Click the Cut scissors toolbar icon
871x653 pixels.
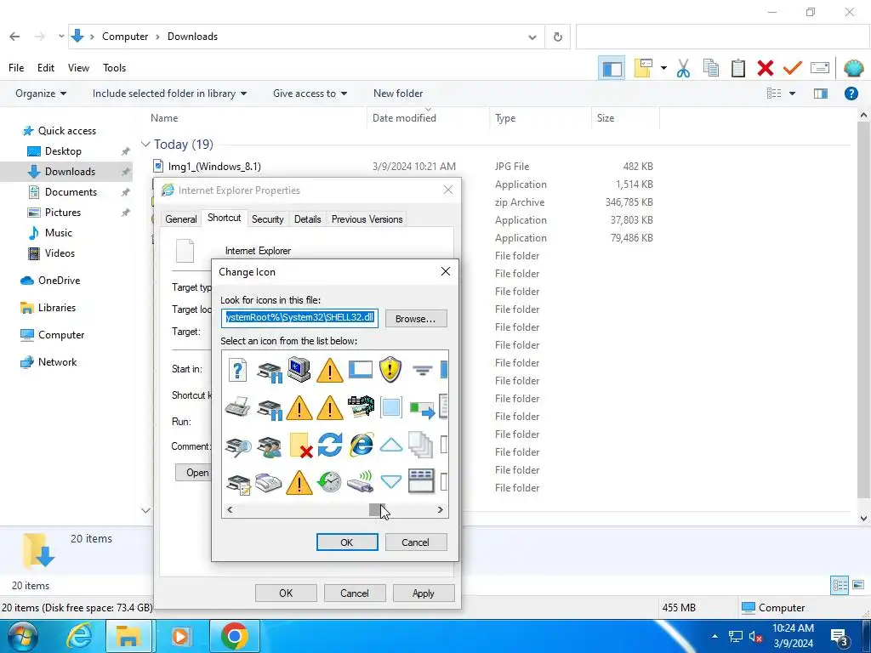click(x=683, y=68)
